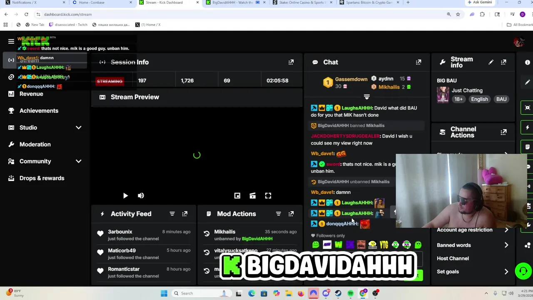Make the stream preview fullscreen
The width and height of the screenshot is (533, 300).
(x=268, y=195)
